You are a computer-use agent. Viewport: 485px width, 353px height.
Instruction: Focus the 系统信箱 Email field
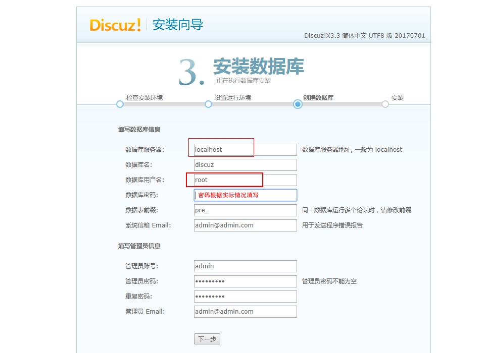245,225
